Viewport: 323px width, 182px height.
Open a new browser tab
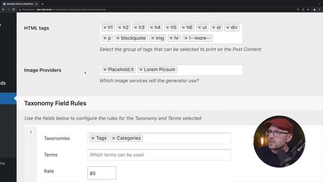(x=42, y=4)
